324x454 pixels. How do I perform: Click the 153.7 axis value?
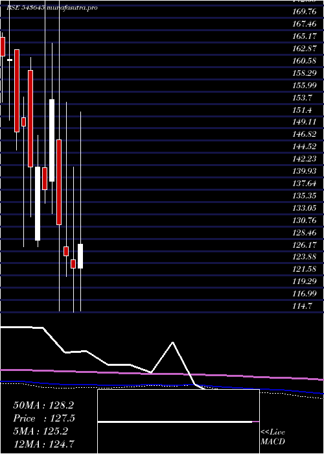point(302,97)
